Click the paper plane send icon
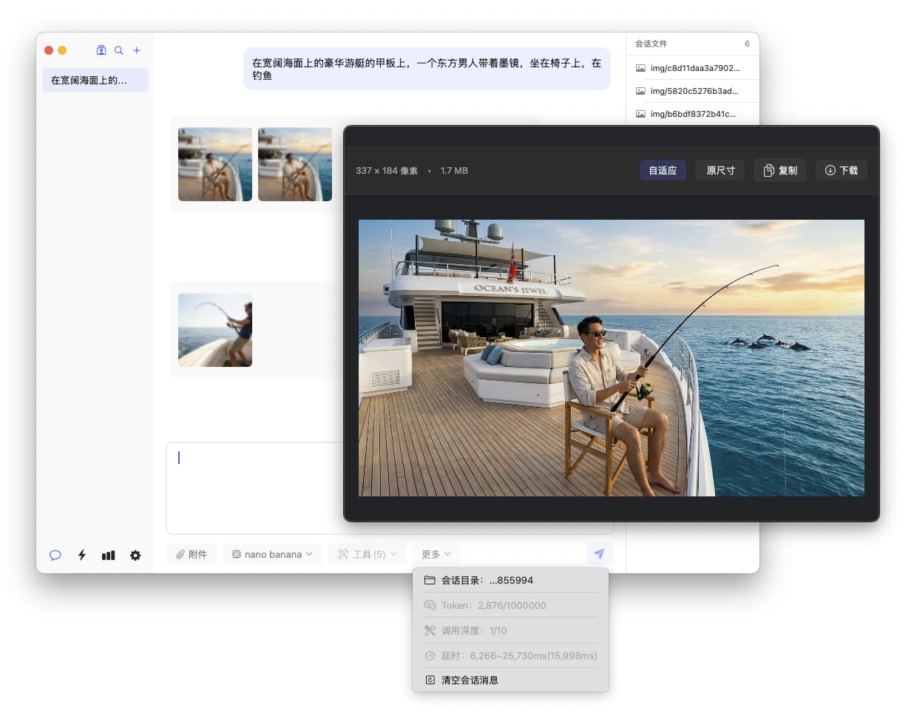The height and width of the screenshot is (722, 917). coord(599,553)
